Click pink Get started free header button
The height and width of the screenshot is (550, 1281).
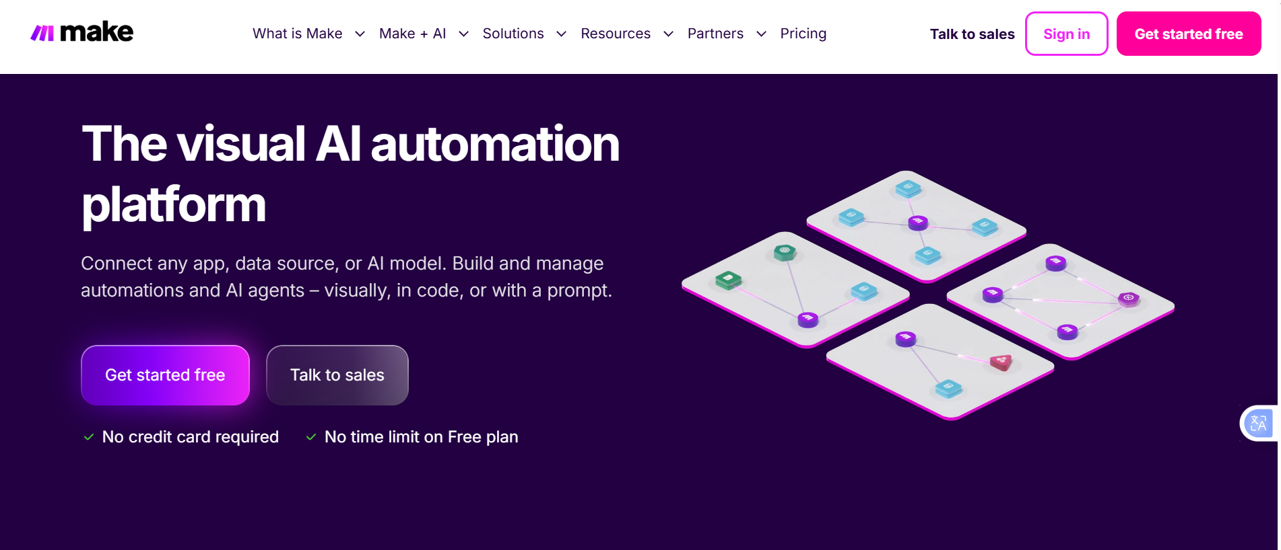tap(1189, 34)
